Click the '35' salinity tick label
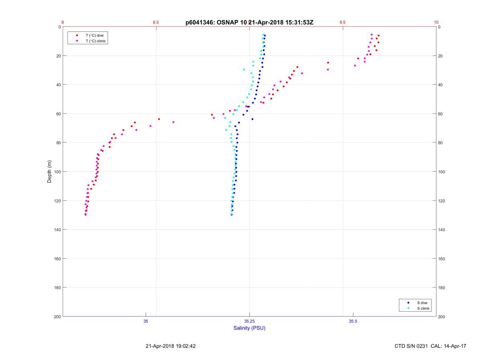 click(x=146, y=321)
